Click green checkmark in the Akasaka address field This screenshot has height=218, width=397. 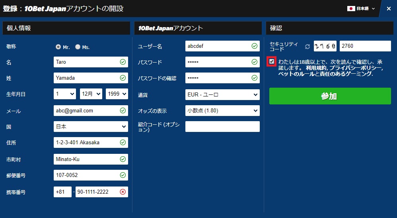coord(123,142)
